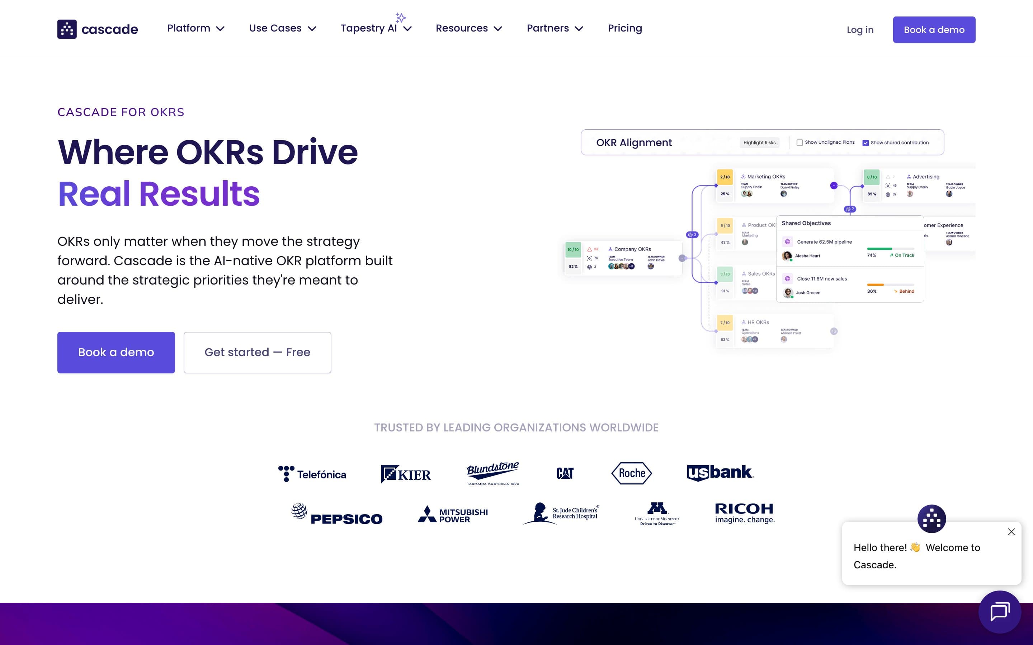1033x645 pixels.
Task: Click Book a demo in the header
Action: [934, 30]
